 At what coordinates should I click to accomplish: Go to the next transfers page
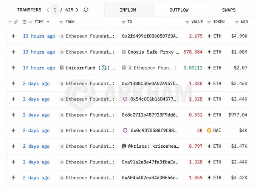tap(77, 10)
